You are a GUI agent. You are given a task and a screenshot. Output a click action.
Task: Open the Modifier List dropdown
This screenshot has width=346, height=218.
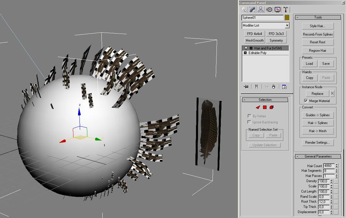point(287,25)
